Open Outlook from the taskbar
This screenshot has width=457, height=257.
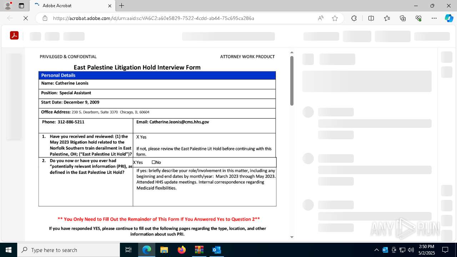click(x=216, y=250)
